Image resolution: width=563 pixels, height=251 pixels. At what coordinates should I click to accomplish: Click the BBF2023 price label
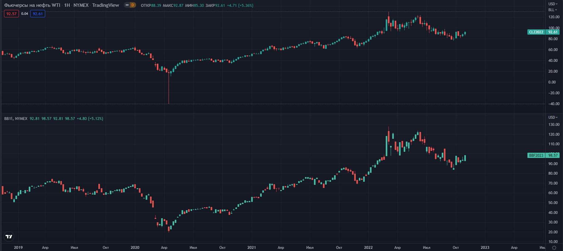(x=536, y=155)
